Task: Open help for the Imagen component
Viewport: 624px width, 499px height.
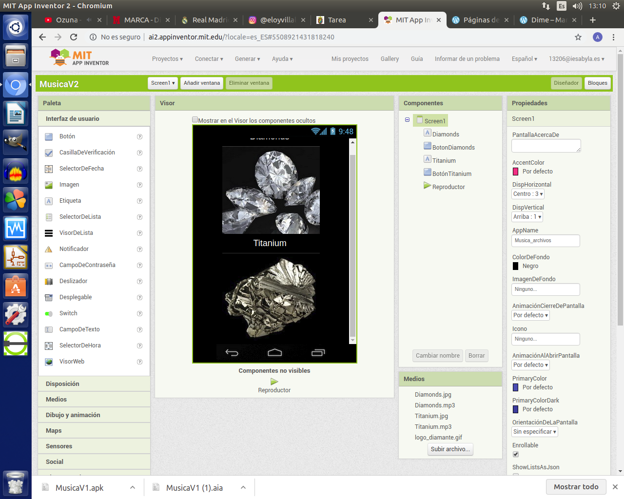Action: click(139, 185)
